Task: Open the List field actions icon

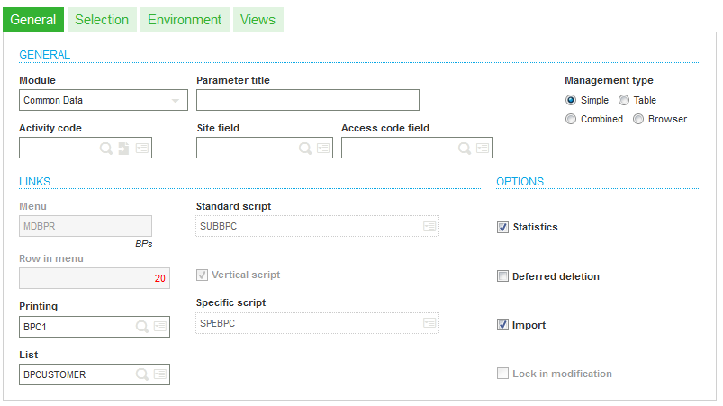Action: (160, 374)
